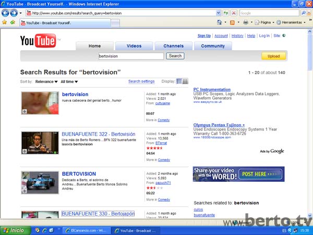Click the Print icon in toolbar
Image resolution: width=313 pixels, height=235 pixels.
click(x=246, y=22)
